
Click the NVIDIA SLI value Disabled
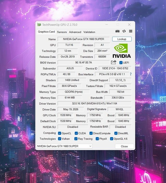point(73,127)
